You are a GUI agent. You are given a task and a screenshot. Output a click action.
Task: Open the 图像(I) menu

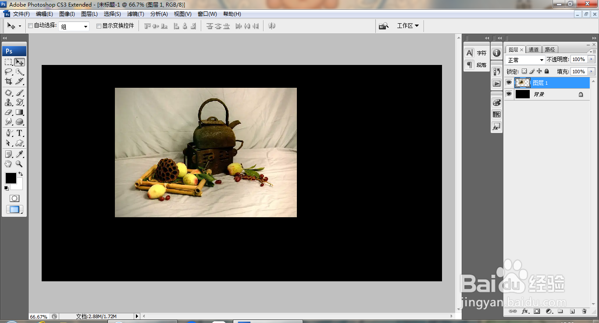click(x=67, y=14)
